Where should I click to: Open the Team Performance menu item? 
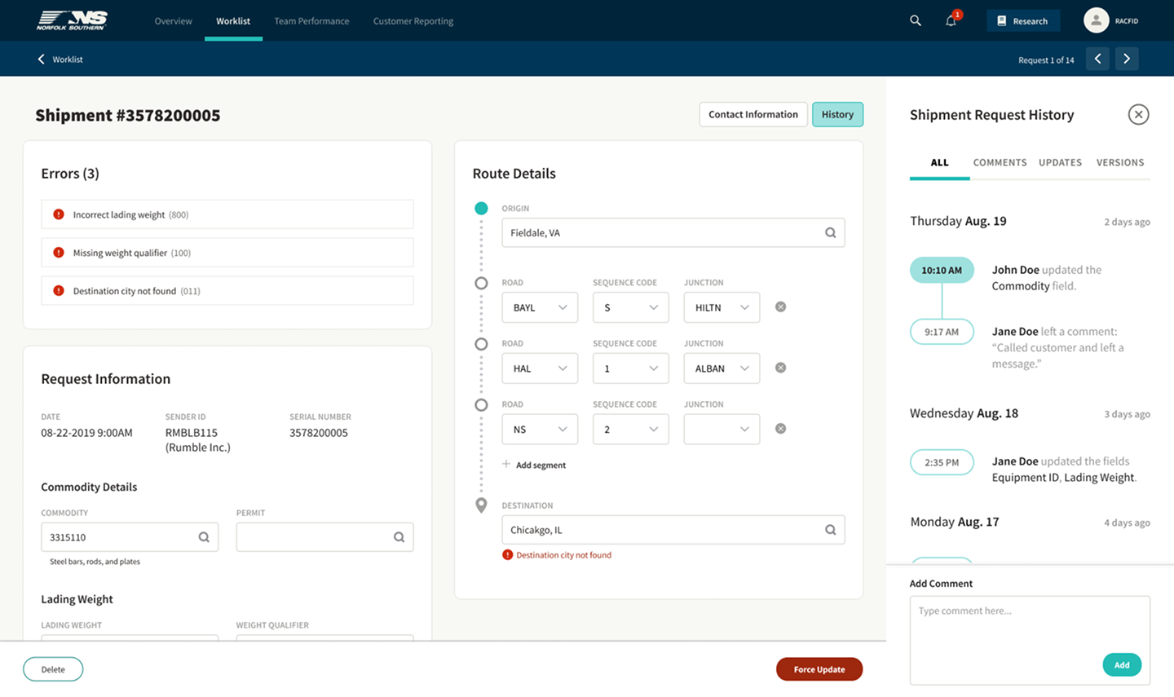point(311,21)
